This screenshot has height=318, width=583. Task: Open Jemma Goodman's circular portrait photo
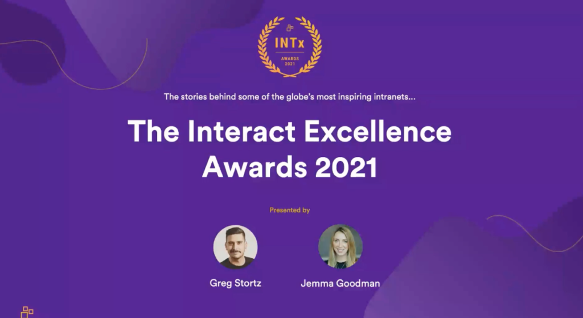340,246
